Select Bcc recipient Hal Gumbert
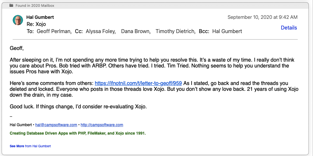313x156 pixels. pyautogui.click(x=227, y=31)
